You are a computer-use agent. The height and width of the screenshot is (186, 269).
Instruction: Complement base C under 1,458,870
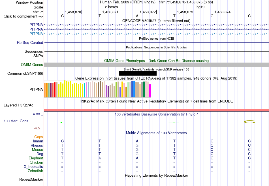tap(63, 16)
